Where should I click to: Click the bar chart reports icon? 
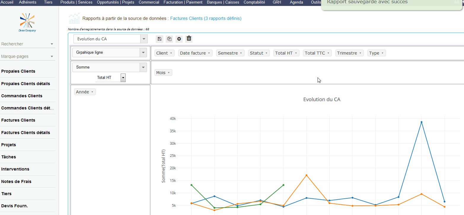pos(74,18)
